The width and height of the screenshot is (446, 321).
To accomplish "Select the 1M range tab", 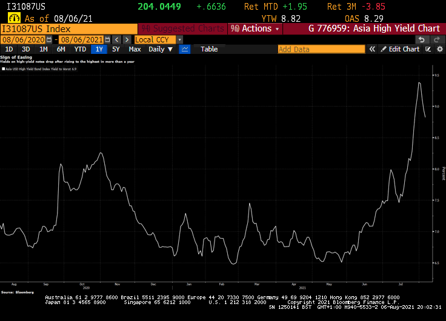I will click(x=43, y=49).
